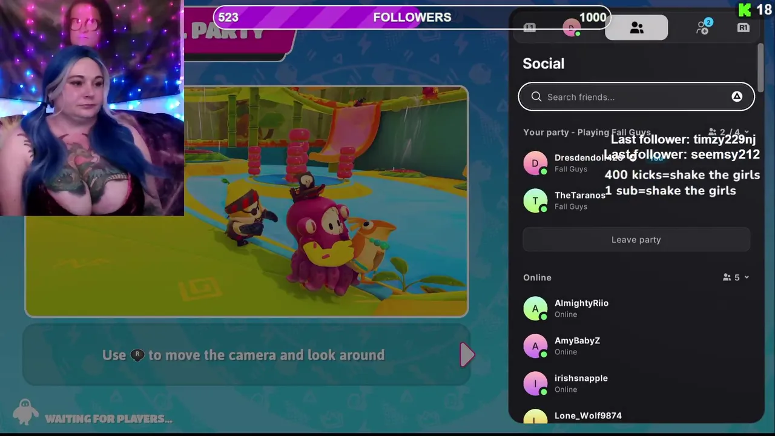Click the magnifier icon in search bar
The width and height of the screenshot is (775, 436).
click(x=536, y=97)
